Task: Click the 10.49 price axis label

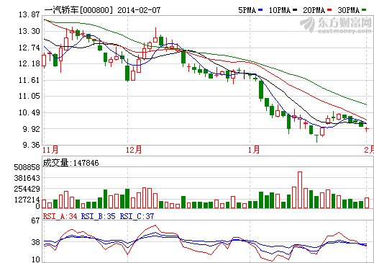Action: click(29, 112)
